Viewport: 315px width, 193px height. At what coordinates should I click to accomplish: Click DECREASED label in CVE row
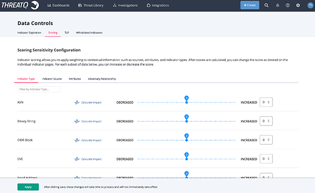125,159
